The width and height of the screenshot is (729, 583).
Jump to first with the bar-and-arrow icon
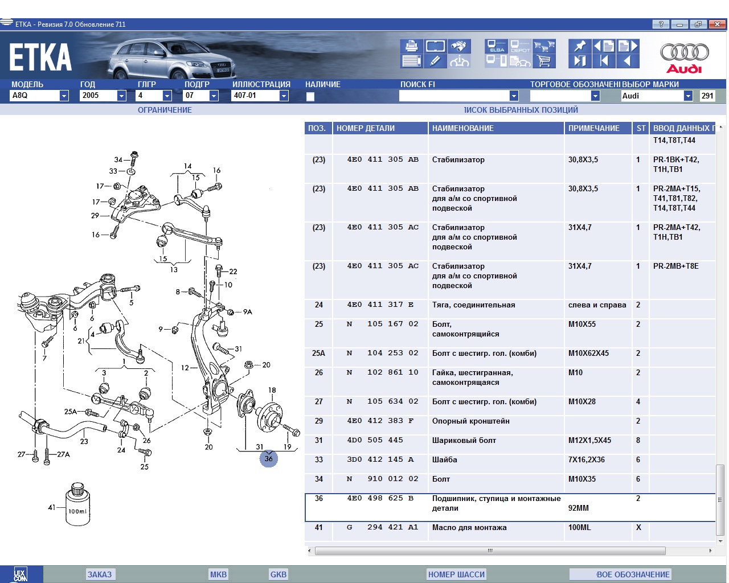604,61
